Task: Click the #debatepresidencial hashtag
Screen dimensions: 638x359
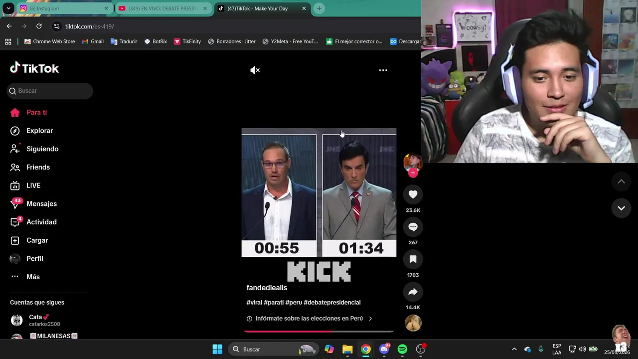Action: (x=332, y=303)
